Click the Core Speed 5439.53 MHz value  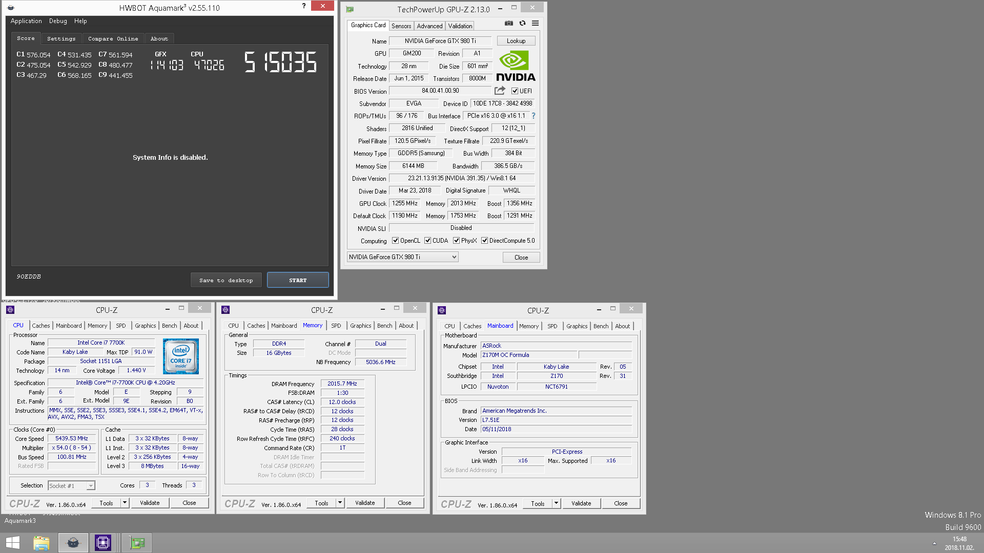[72, 438]
